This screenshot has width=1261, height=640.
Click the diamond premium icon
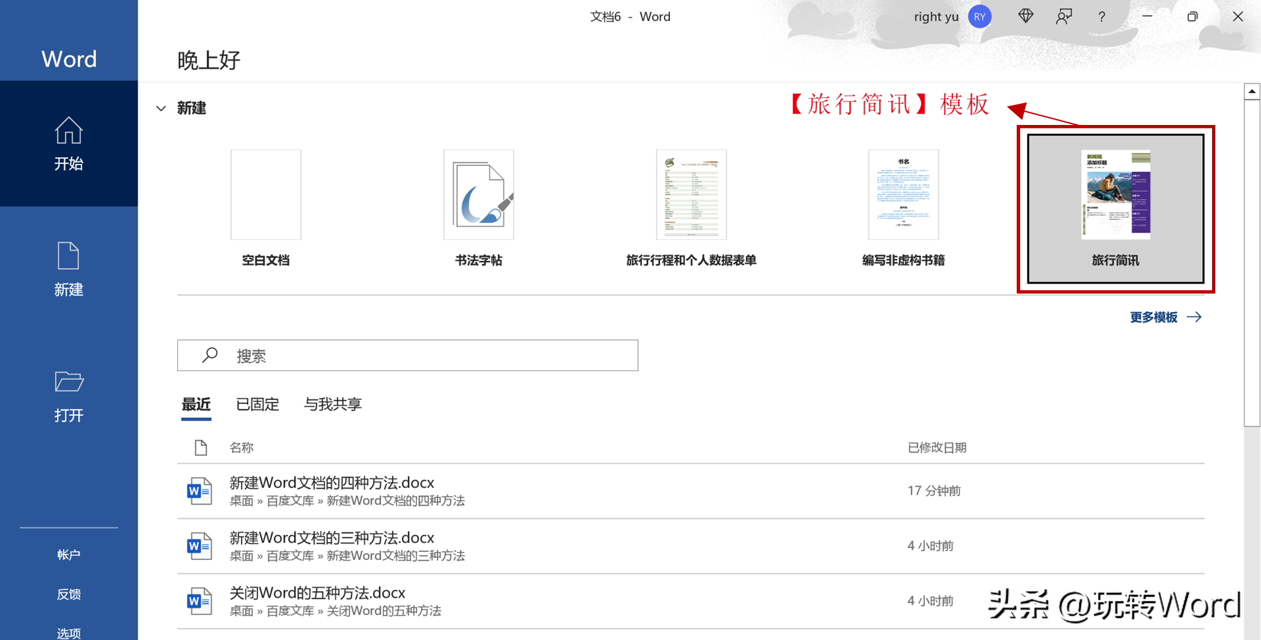pos(1025,16)
